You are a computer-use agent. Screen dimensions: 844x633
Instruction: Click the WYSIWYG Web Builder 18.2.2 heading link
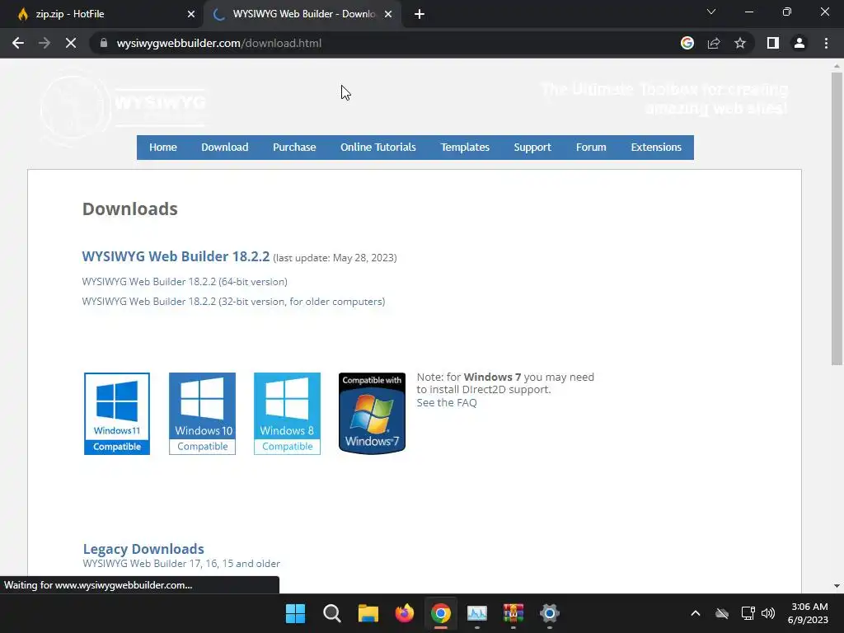point(176,256)
